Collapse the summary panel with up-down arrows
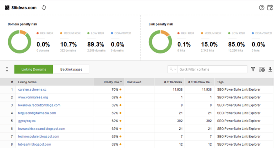 [7, 69]
